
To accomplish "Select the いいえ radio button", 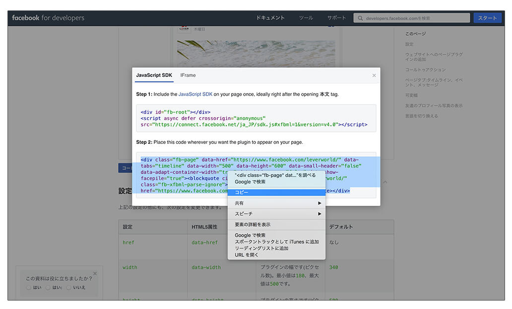I will coord(68,287).
